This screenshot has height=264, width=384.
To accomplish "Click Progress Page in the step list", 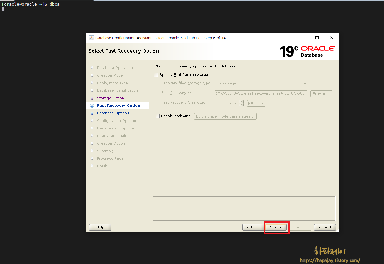I will pos(110,158).
